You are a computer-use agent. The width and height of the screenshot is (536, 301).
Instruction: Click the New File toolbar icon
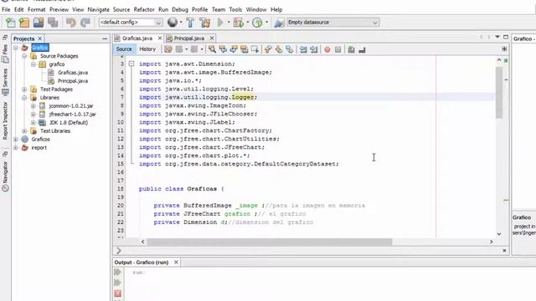tap(11, 23)
